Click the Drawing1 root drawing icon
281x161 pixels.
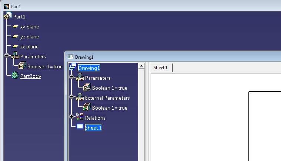[x=73, y=66]
